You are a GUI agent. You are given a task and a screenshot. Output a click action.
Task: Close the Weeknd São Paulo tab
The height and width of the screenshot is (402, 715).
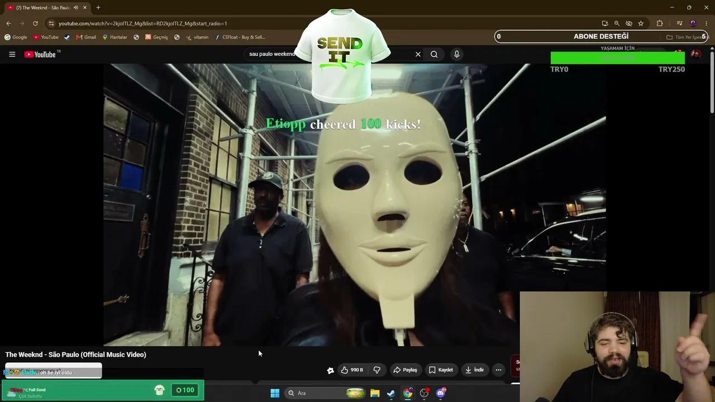(x=85, y=8)
